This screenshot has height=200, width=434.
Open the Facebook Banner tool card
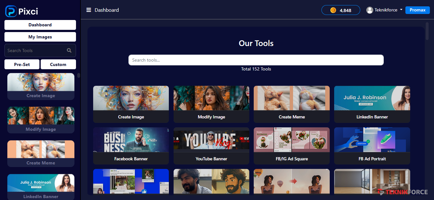pyautogui.click(x=131, y=146)
